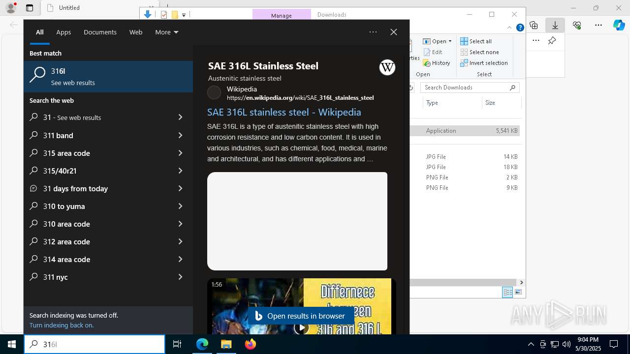Viewport: 630px width, 354px height.
Task: Click Edit in Explorer ribbon
Action: [x=433, y=52]
